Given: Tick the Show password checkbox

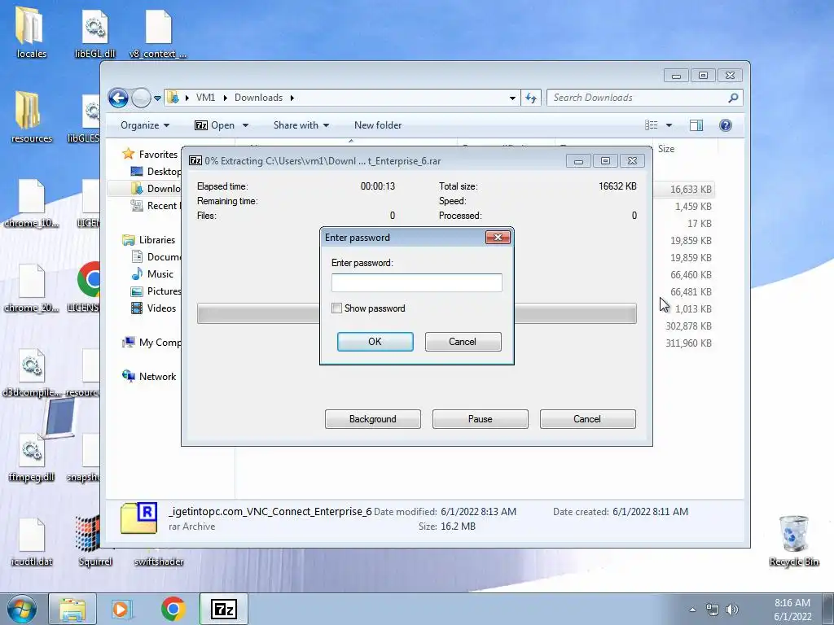Looking at the screenshot, I should point(336,308).
